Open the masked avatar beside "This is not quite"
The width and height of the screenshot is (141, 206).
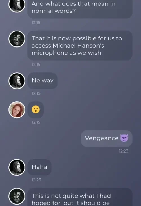(17, 196)
